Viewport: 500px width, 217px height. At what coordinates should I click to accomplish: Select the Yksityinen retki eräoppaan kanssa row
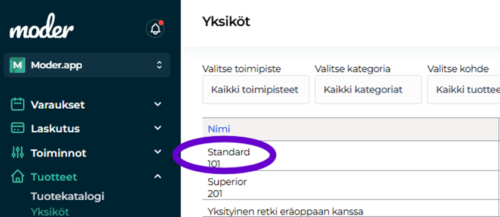pyautogui.click(x=351, y=209)
